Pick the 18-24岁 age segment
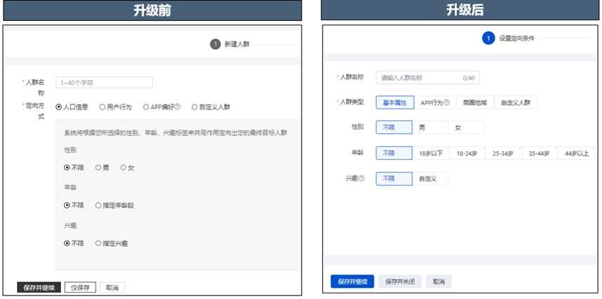The image size is (602, 299). click(x=467, y=153)
